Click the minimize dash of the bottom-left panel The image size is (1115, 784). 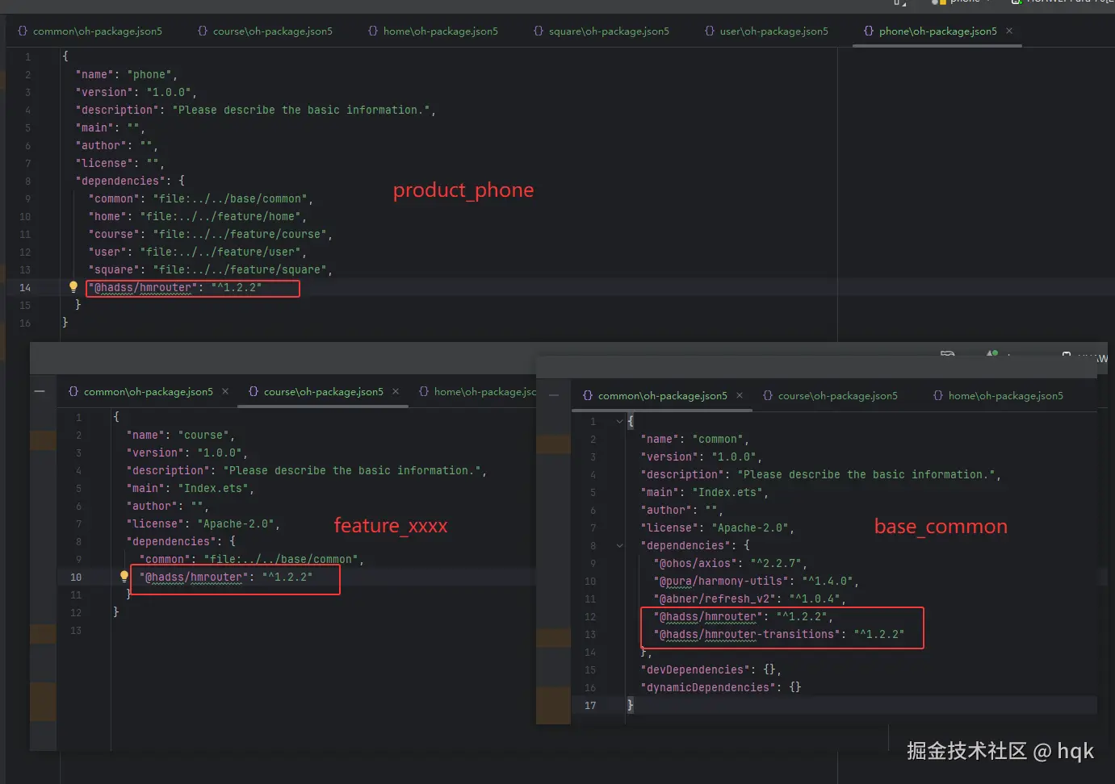pos(40,391)
